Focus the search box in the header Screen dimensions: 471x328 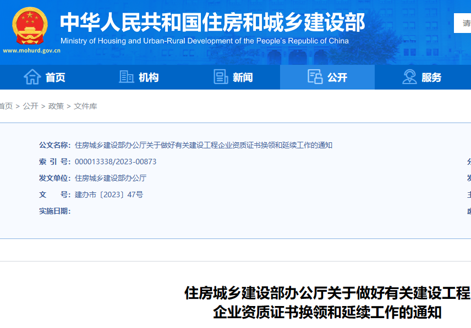(463, 23)
